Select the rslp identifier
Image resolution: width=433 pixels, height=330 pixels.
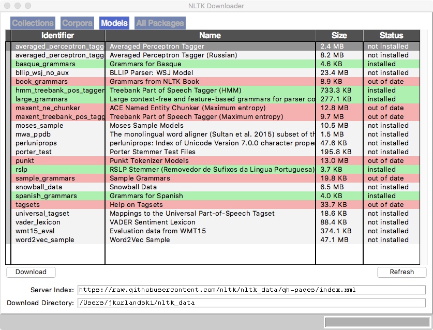tap(21, 170)
